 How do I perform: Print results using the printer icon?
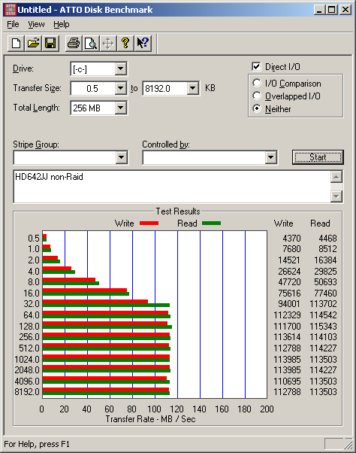74,44
